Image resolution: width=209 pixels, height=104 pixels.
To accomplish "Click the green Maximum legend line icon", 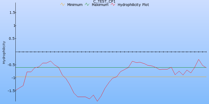I will (x=87, y=5).
